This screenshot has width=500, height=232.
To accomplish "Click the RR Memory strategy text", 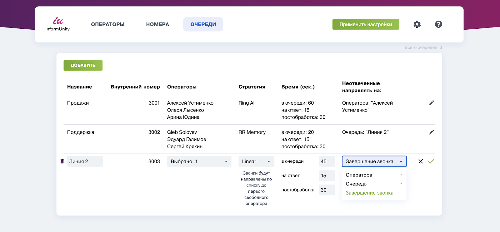I will tap(252, 132).
